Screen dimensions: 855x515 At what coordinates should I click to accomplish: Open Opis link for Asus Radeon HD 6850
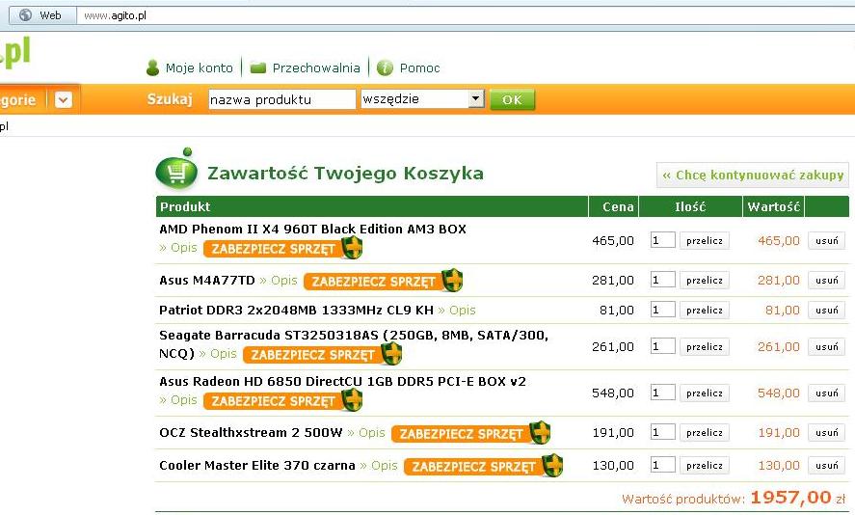tap(178, 400)
